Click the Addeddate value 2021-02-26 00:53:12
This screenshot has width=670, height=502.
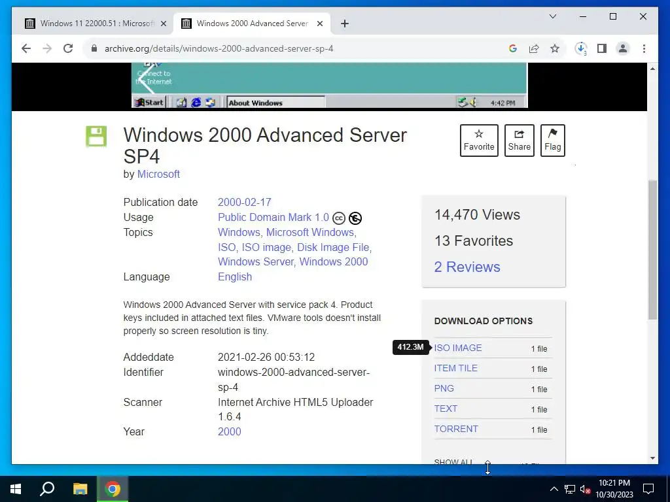coord(266,358)
